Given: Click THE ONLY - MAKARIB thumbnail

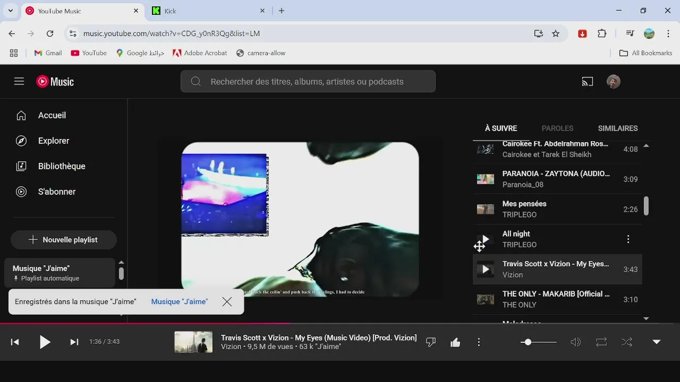Looking at the screenshot, I should (x=486, y=300).
